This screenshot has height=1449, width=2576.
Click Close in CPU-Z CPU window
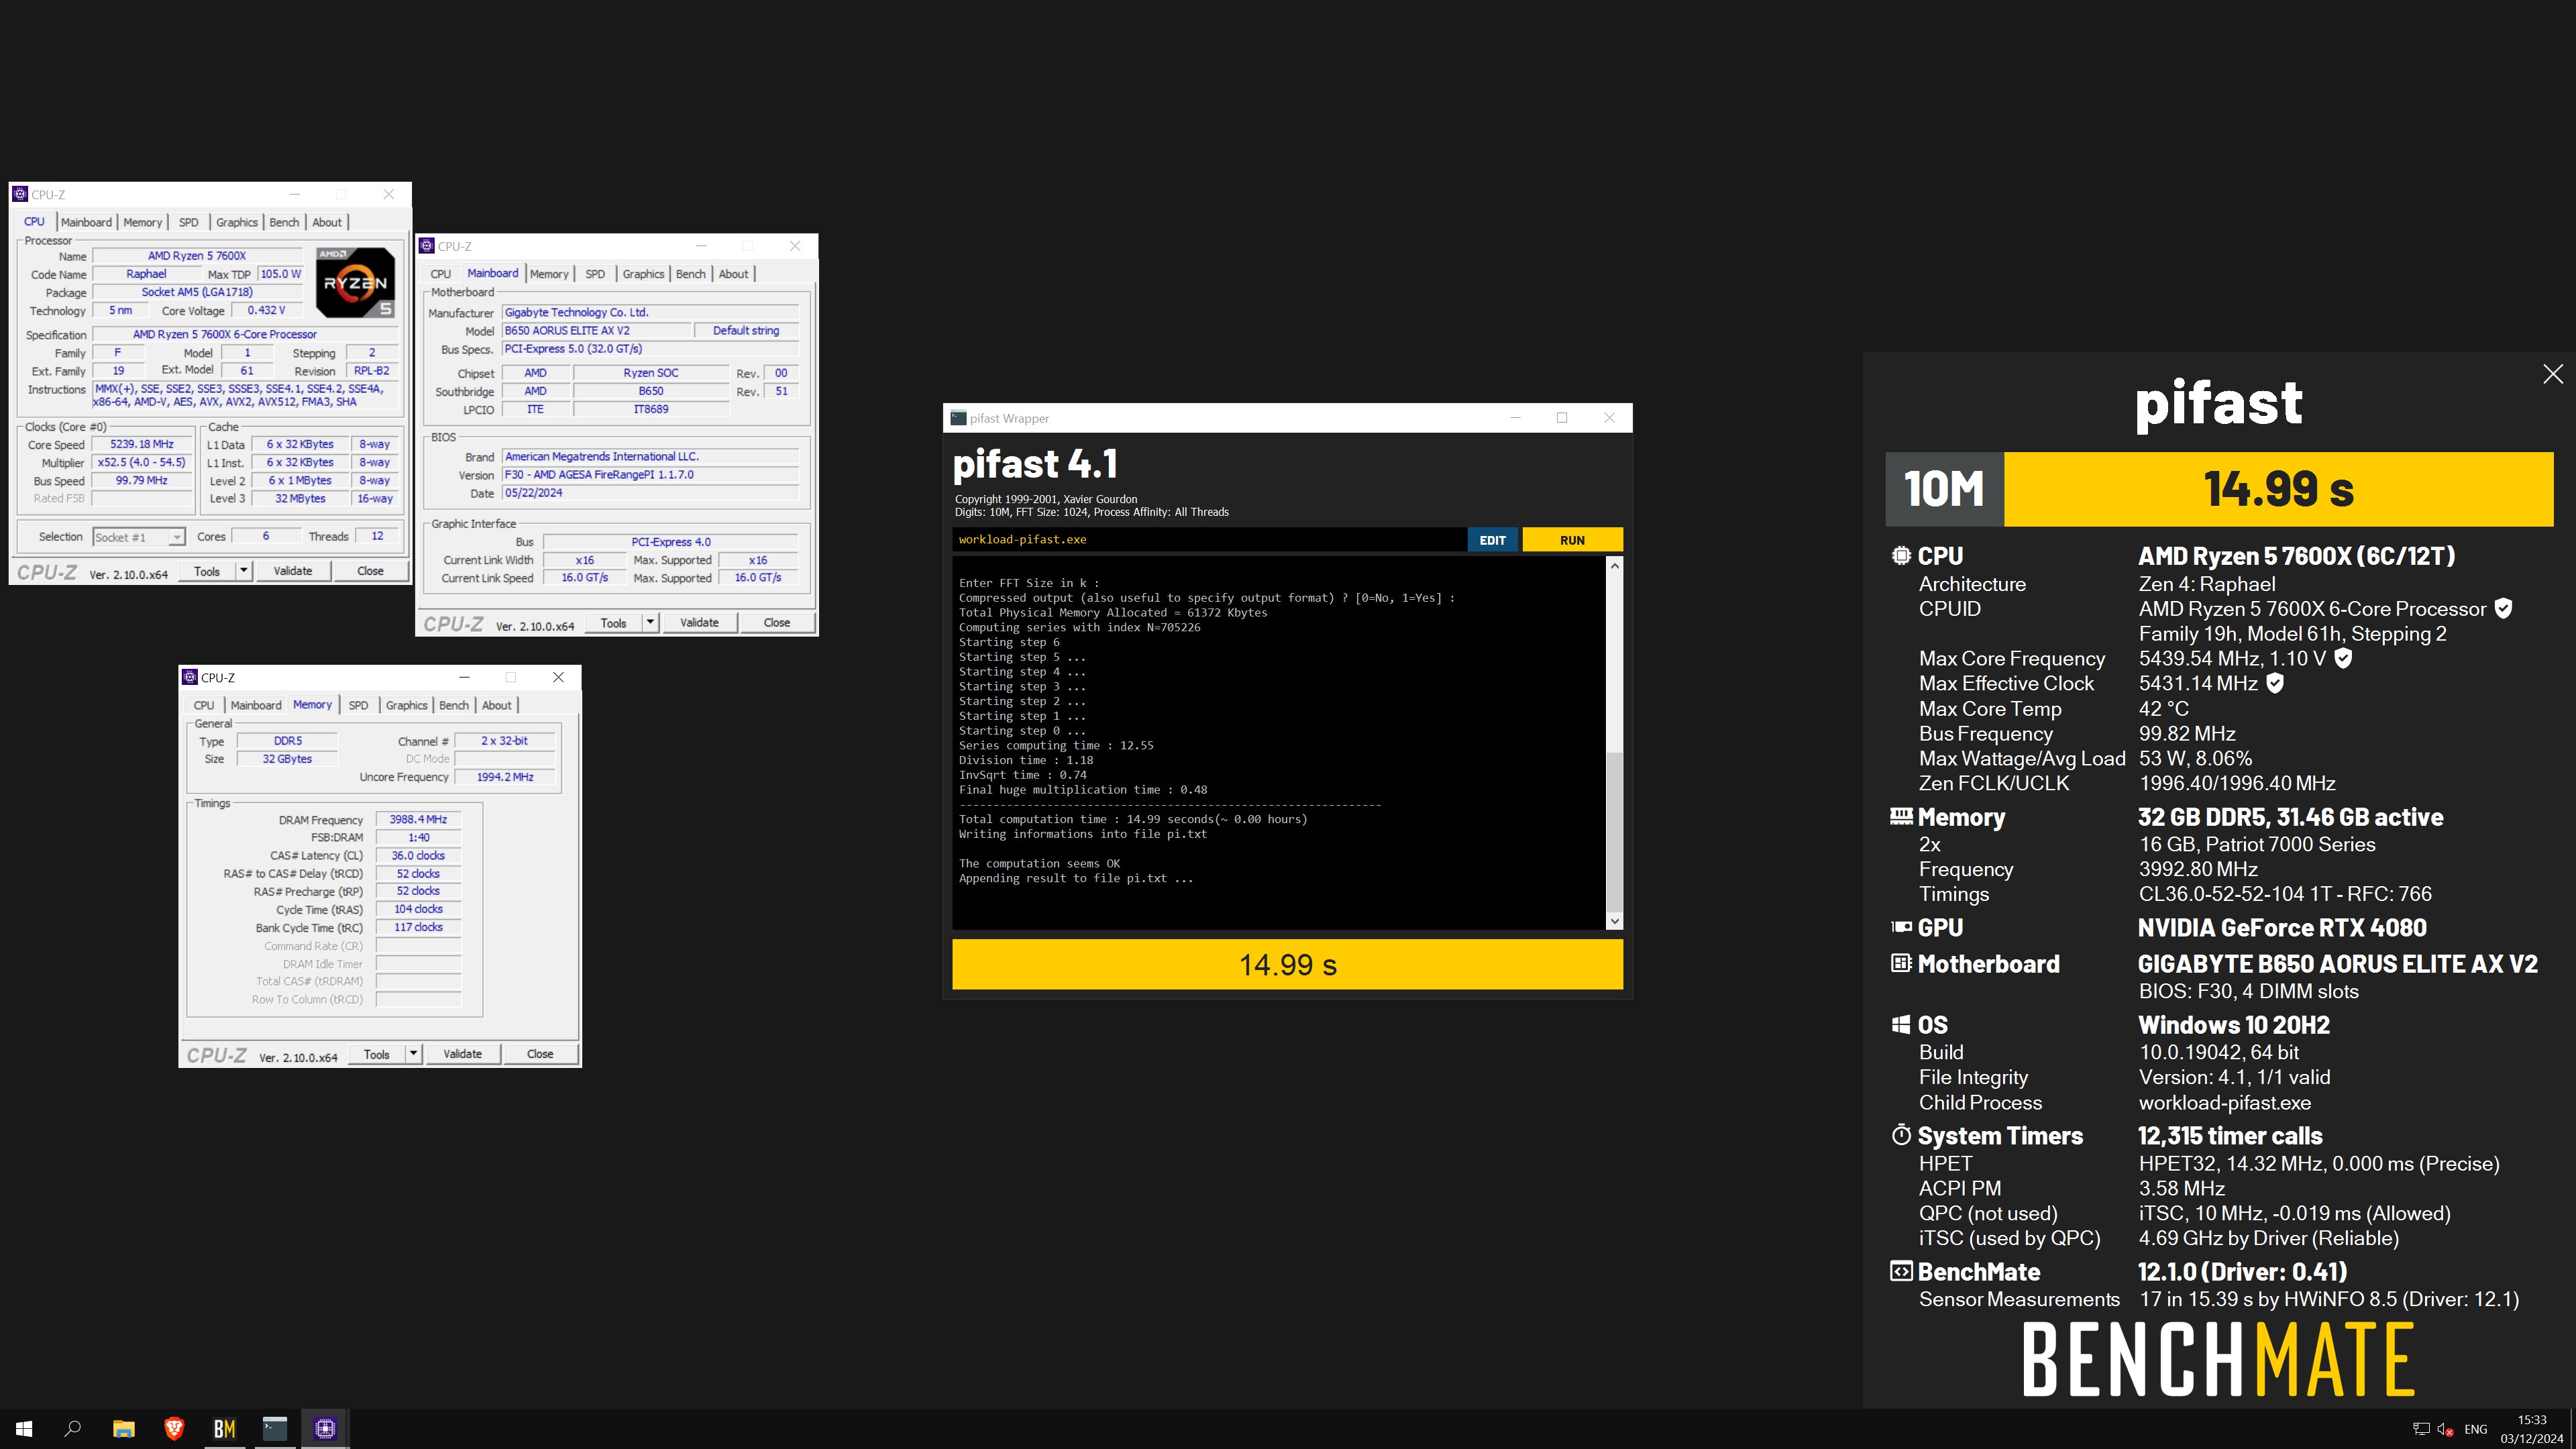pyautogui.click(x=370, y=571)
